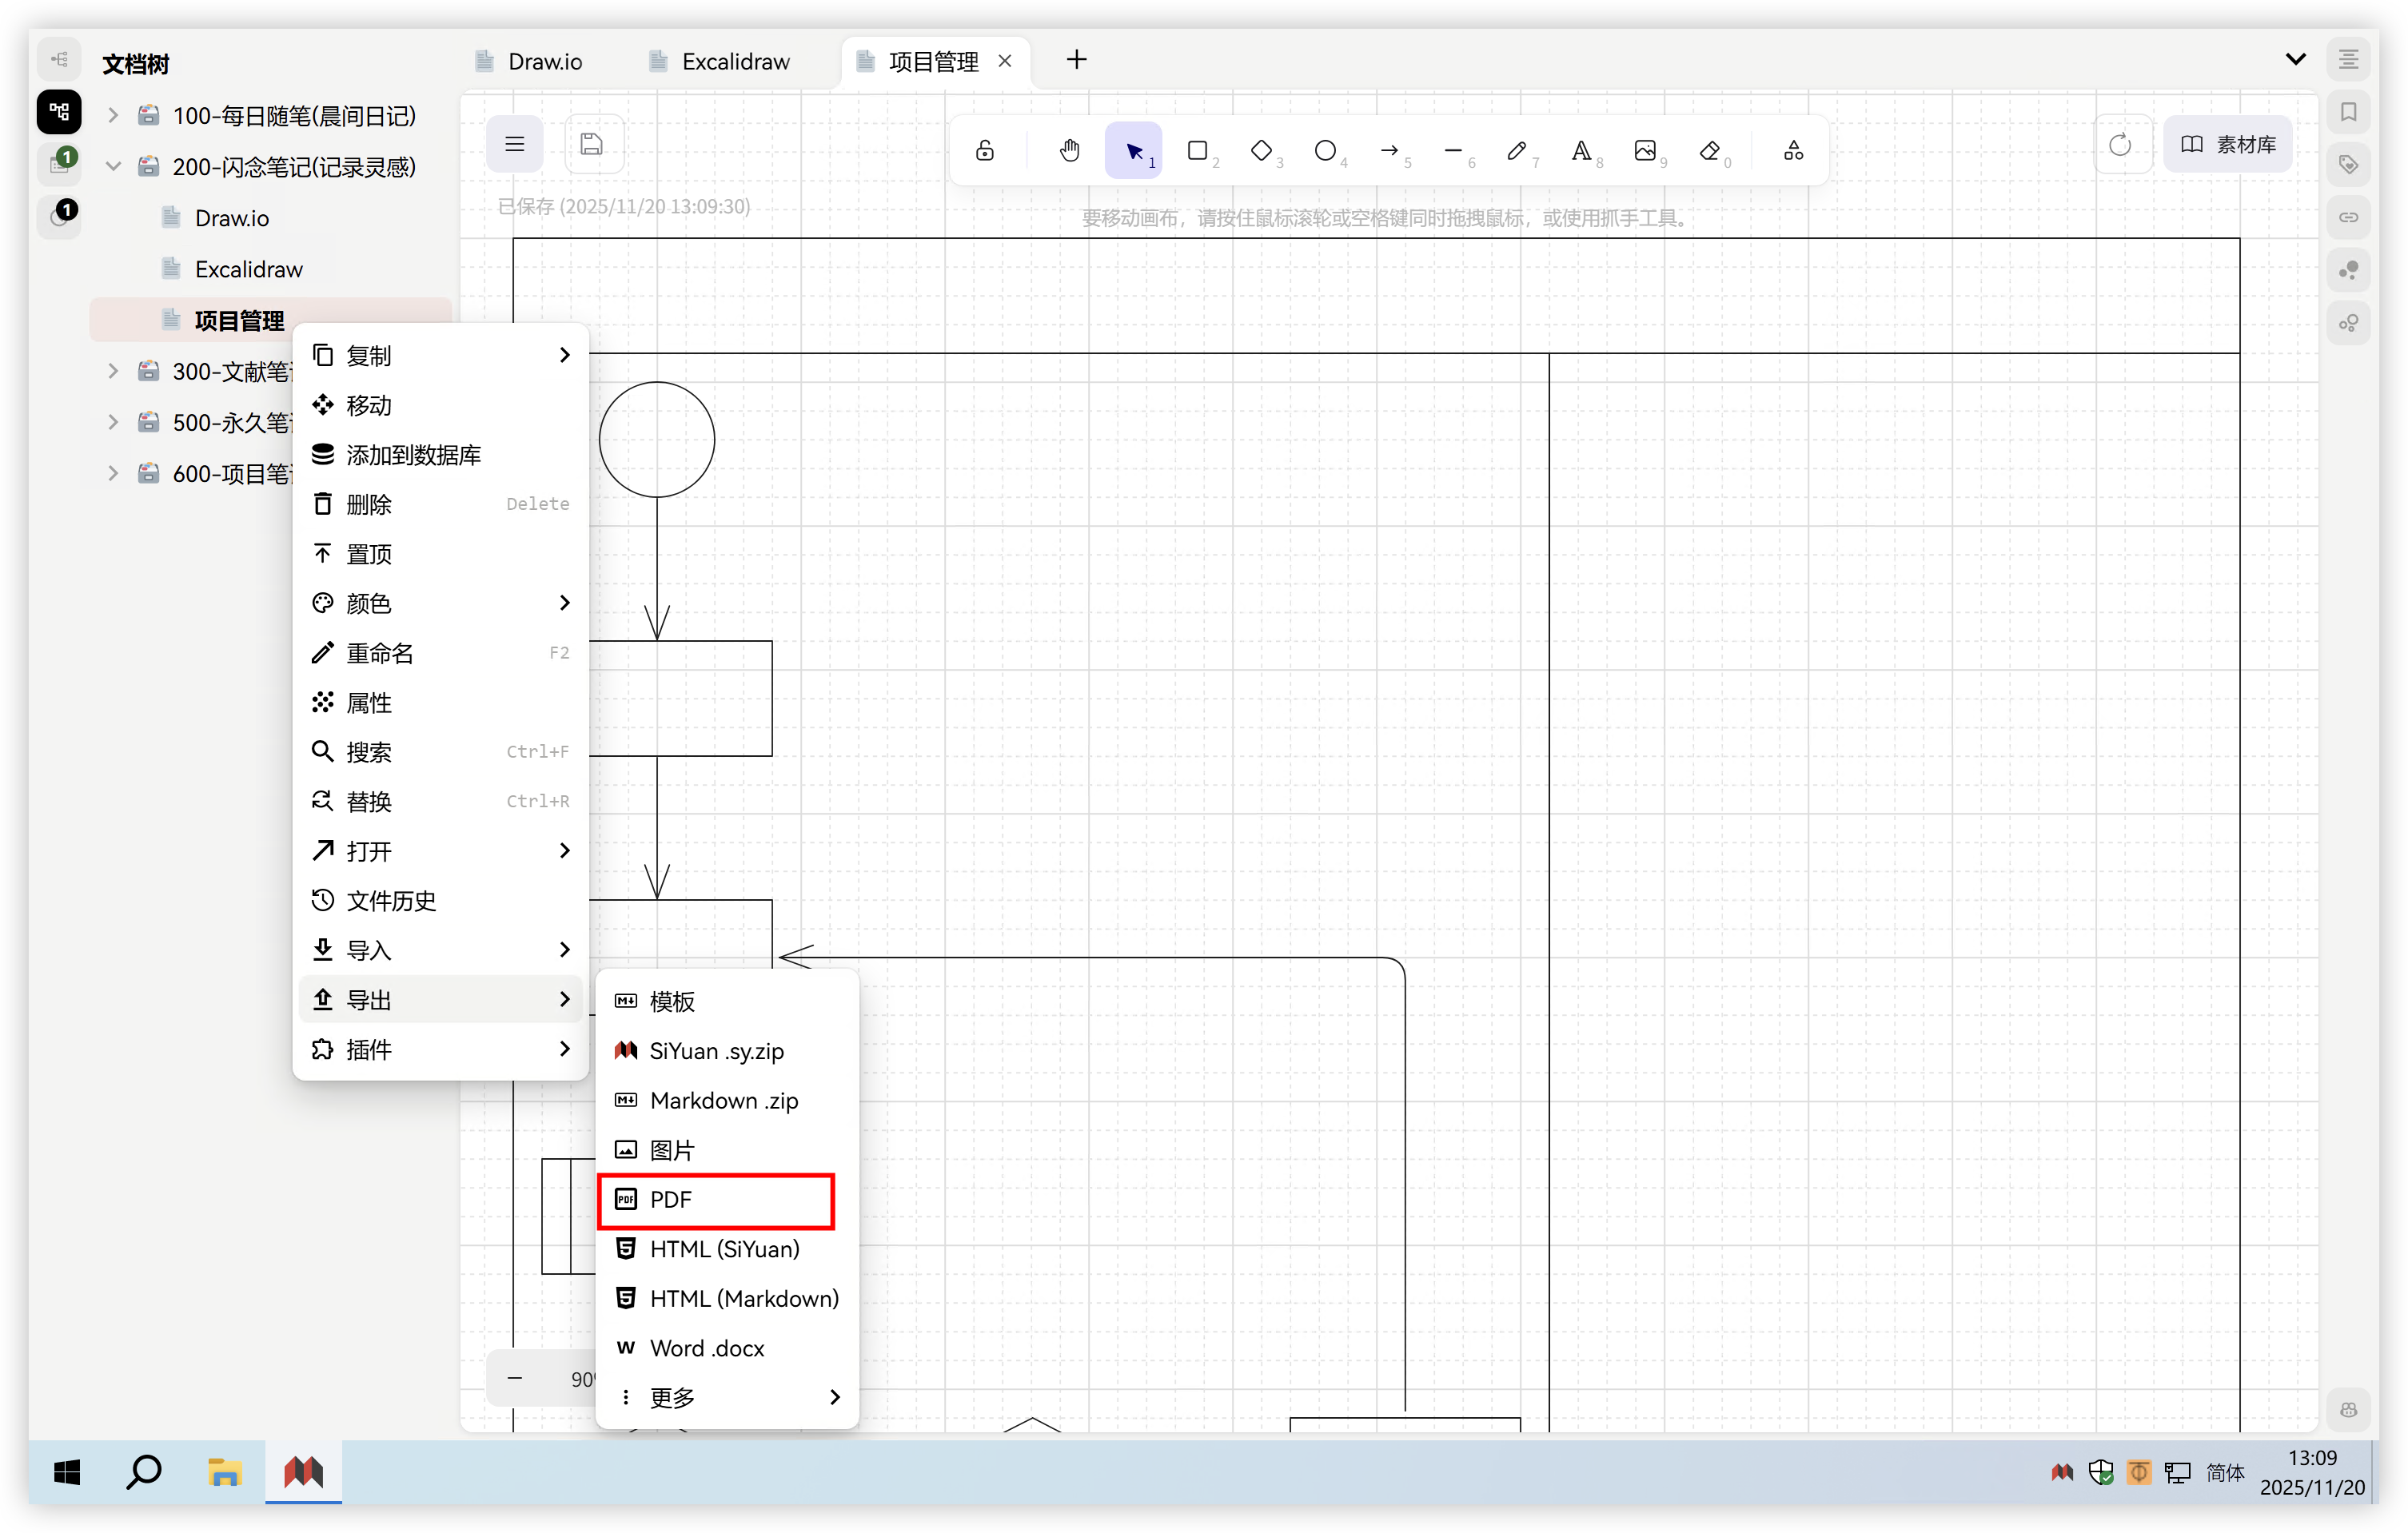The width and height of the screenshot is (2408, 1533).
Task: Toggle the canvas lock icon
Action: (x=985, y=150)
